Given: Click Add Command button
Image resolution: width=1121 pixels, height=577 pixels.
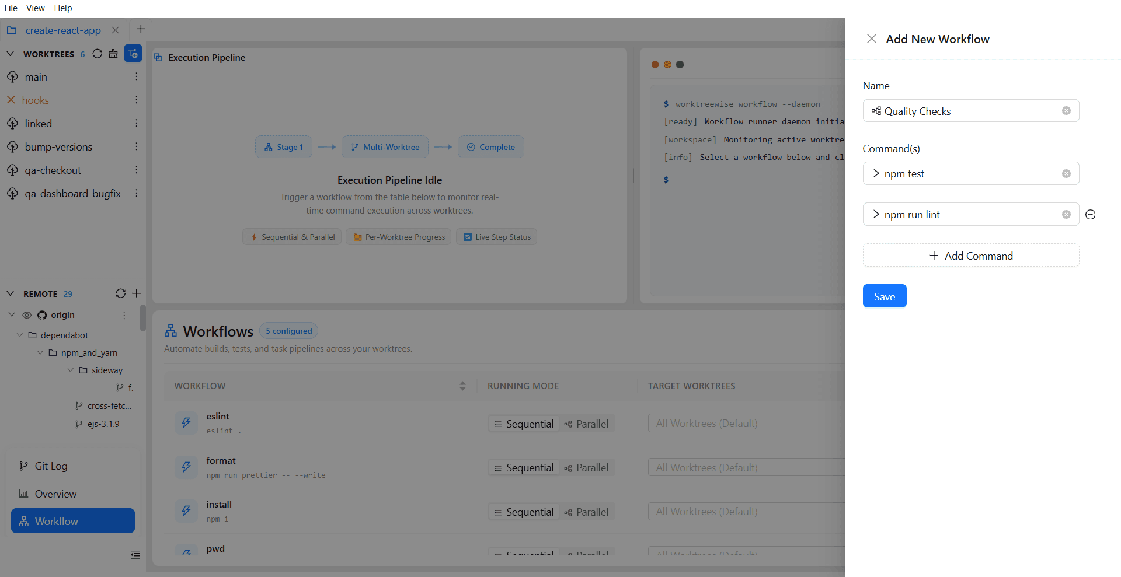Looking at the screenshot, I should 971,256.
